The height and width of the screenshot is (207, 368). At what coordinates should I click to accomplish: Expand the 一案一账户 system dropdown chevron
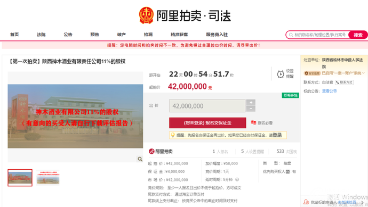pyautogui.click(x=363, y=73)
